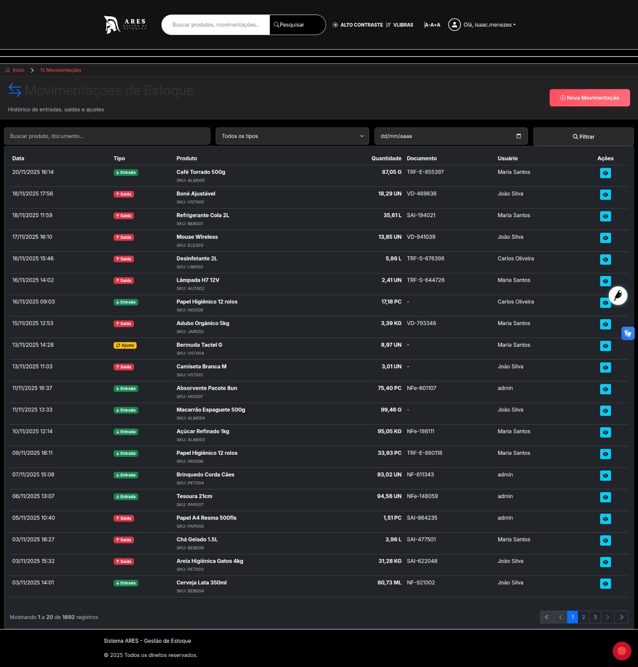
Task: Click the red floating button at bottom
Action: (x=622, y=651)
